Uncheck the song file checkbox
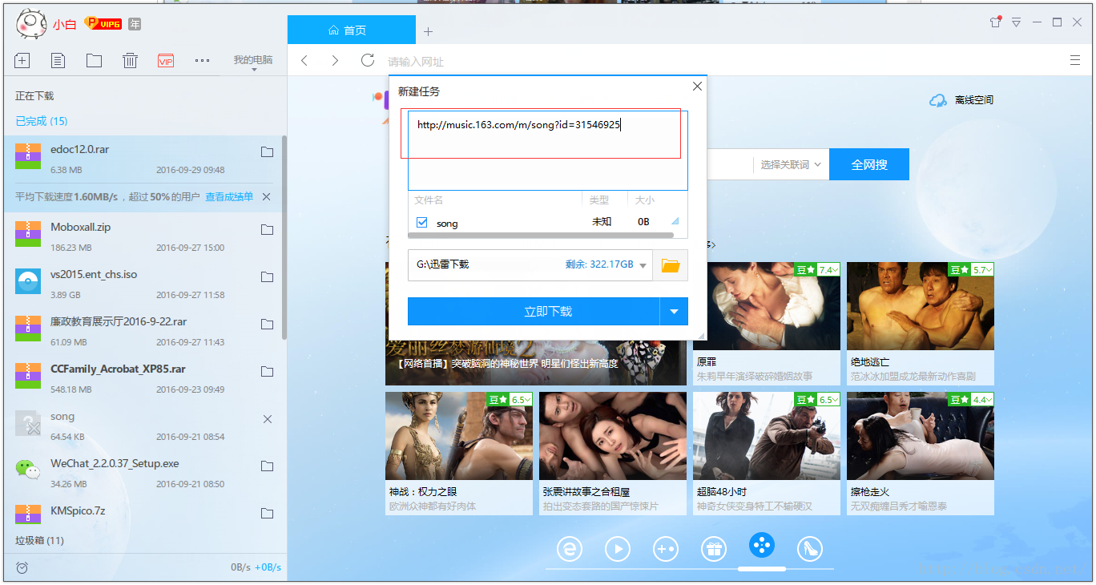This screenshot has width=1096, height=585. click(x=422, y=223)
